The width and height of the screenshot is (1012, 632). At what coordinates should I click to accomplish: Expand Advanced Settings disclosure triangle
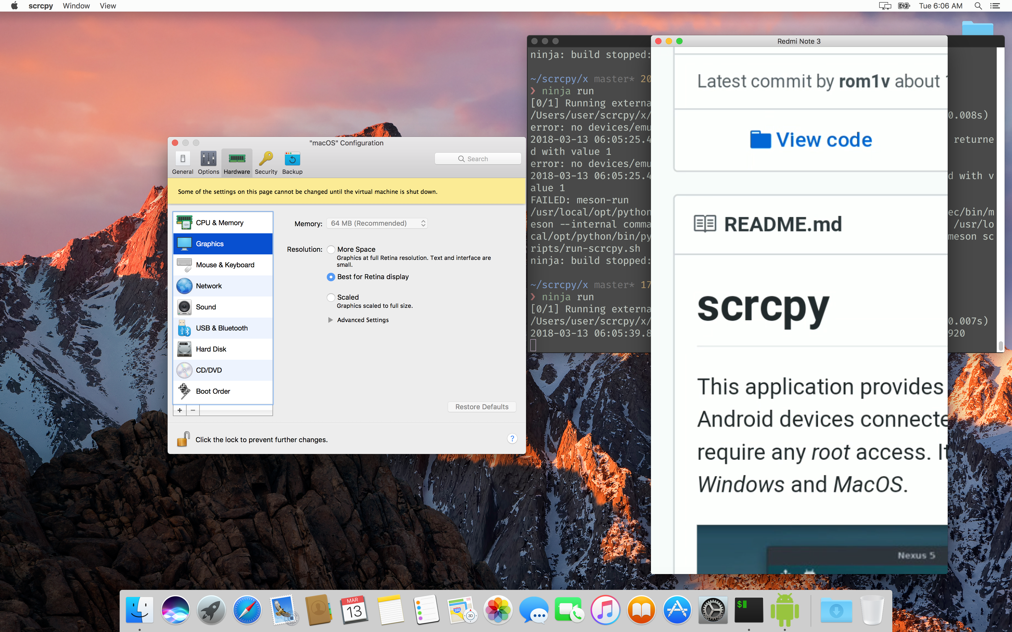(330, 320)
